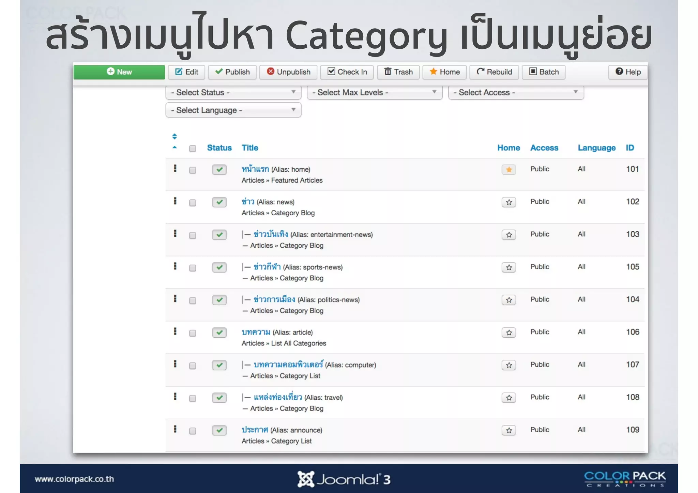The image size is (698, 493).
Task: Open the บทความคอมพิวเตอร์ menu item link
Action: (288, 364)
